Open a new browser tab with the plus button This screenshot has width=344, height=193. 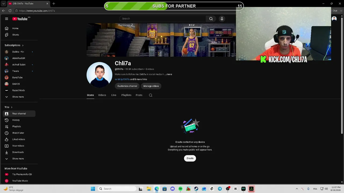coord(54,3)
